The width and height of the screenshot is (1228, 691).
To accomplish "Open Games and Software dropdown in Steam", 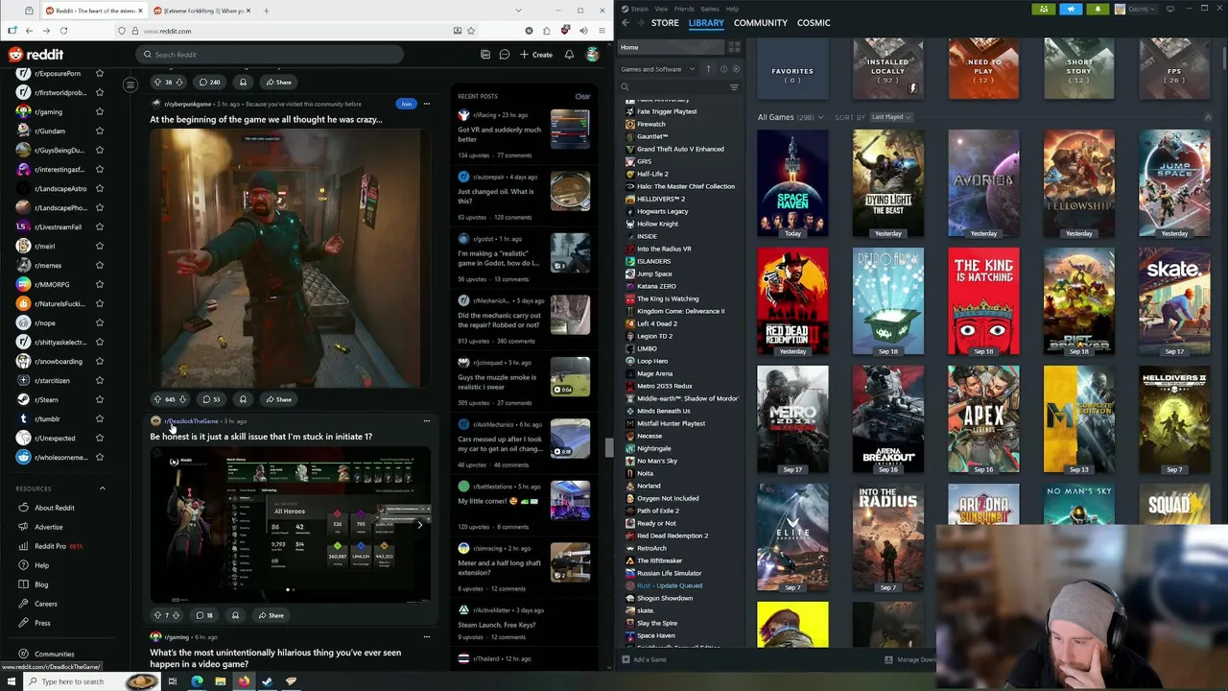I will [x=658, y=69].
